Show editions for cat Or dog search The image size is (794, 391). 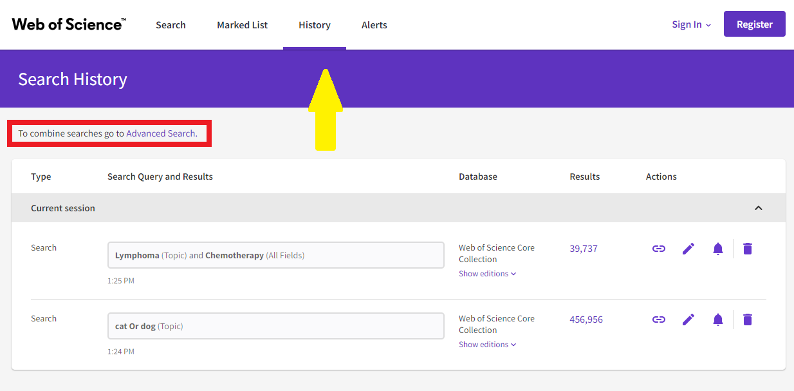coord(487,345)
